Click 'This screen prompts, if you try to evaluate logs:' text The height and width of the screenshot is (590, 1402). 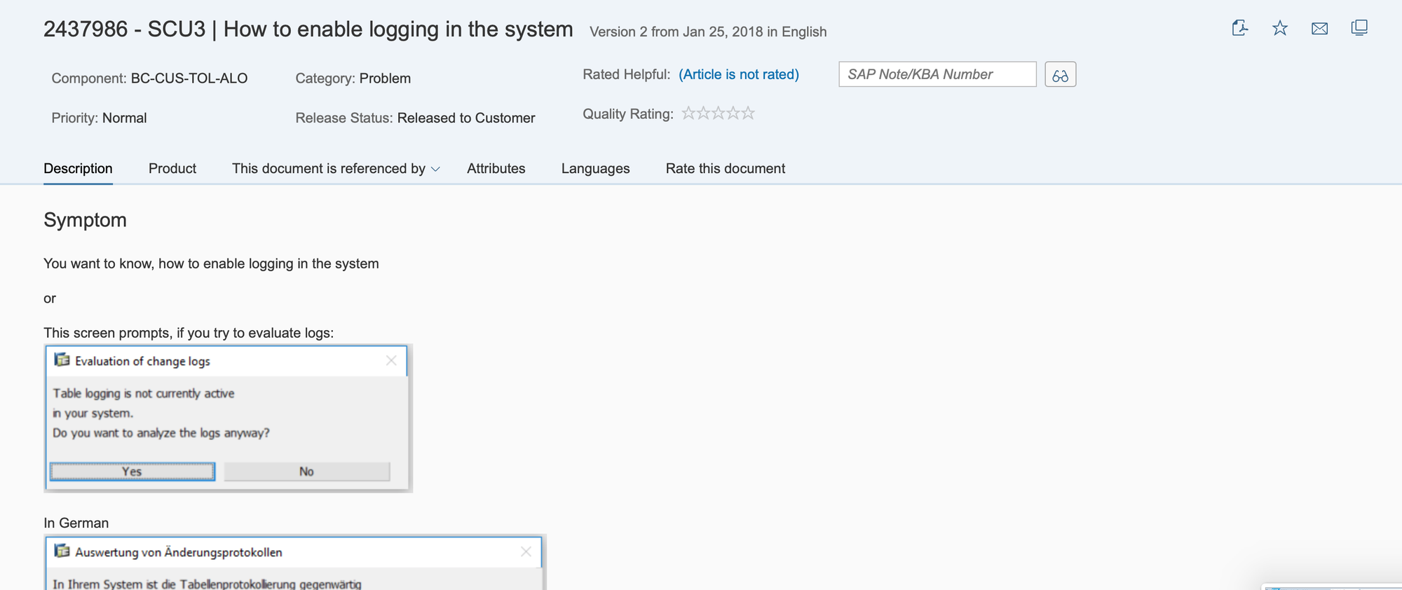tap(189, 333)
